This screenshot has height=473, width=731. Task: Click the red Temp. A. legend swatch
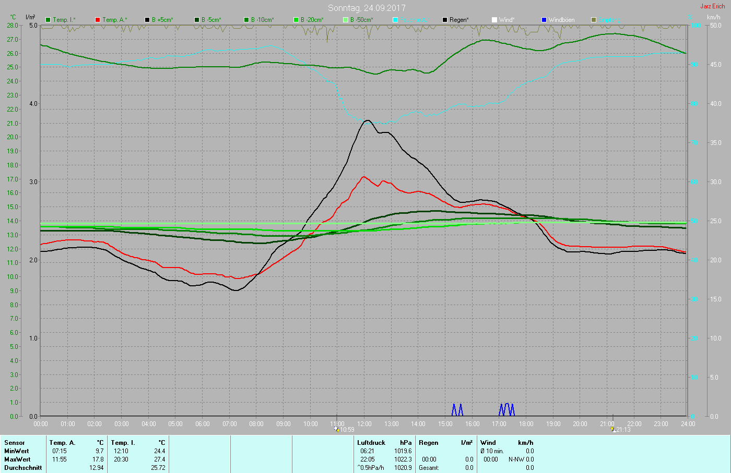point(98,20)
